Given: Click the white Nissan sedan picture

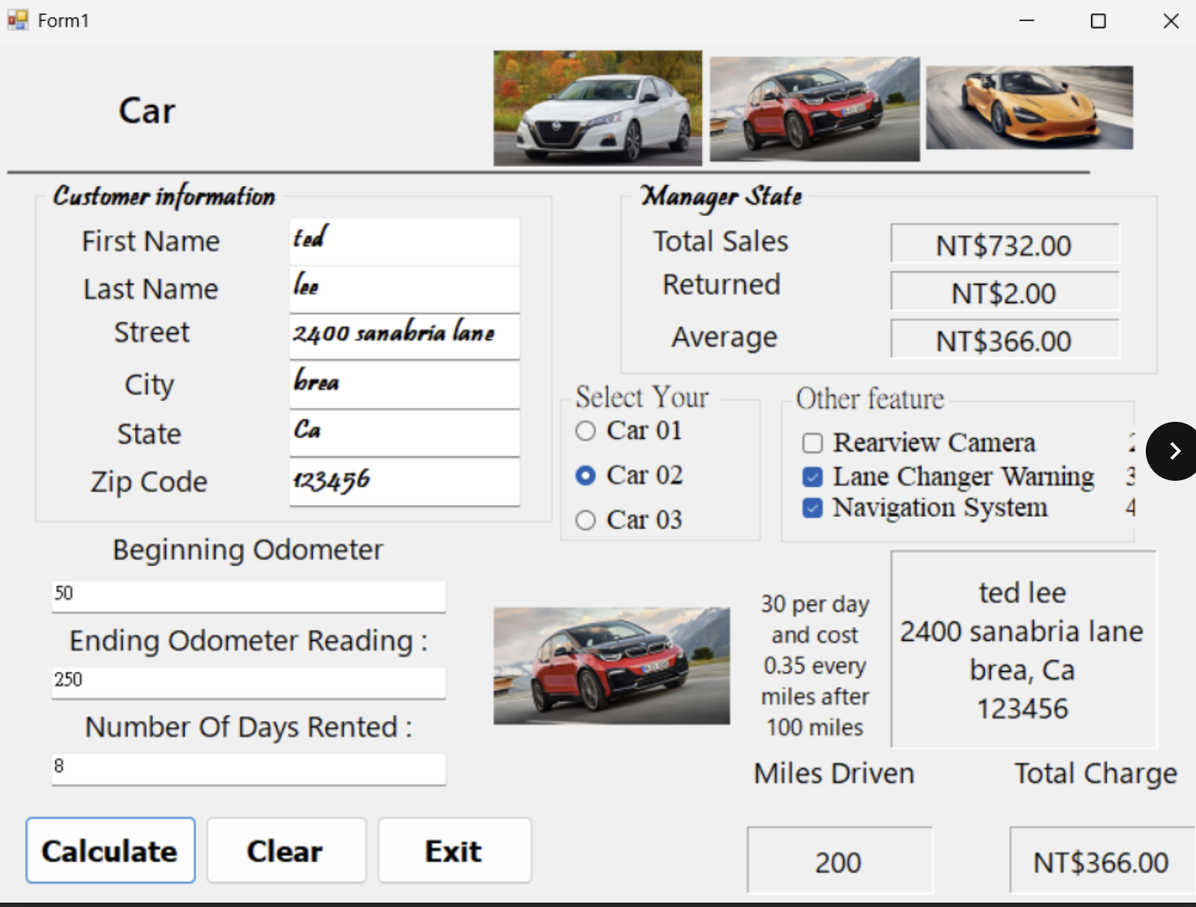Looking at the screenshot, I should [x=598, y=108].
